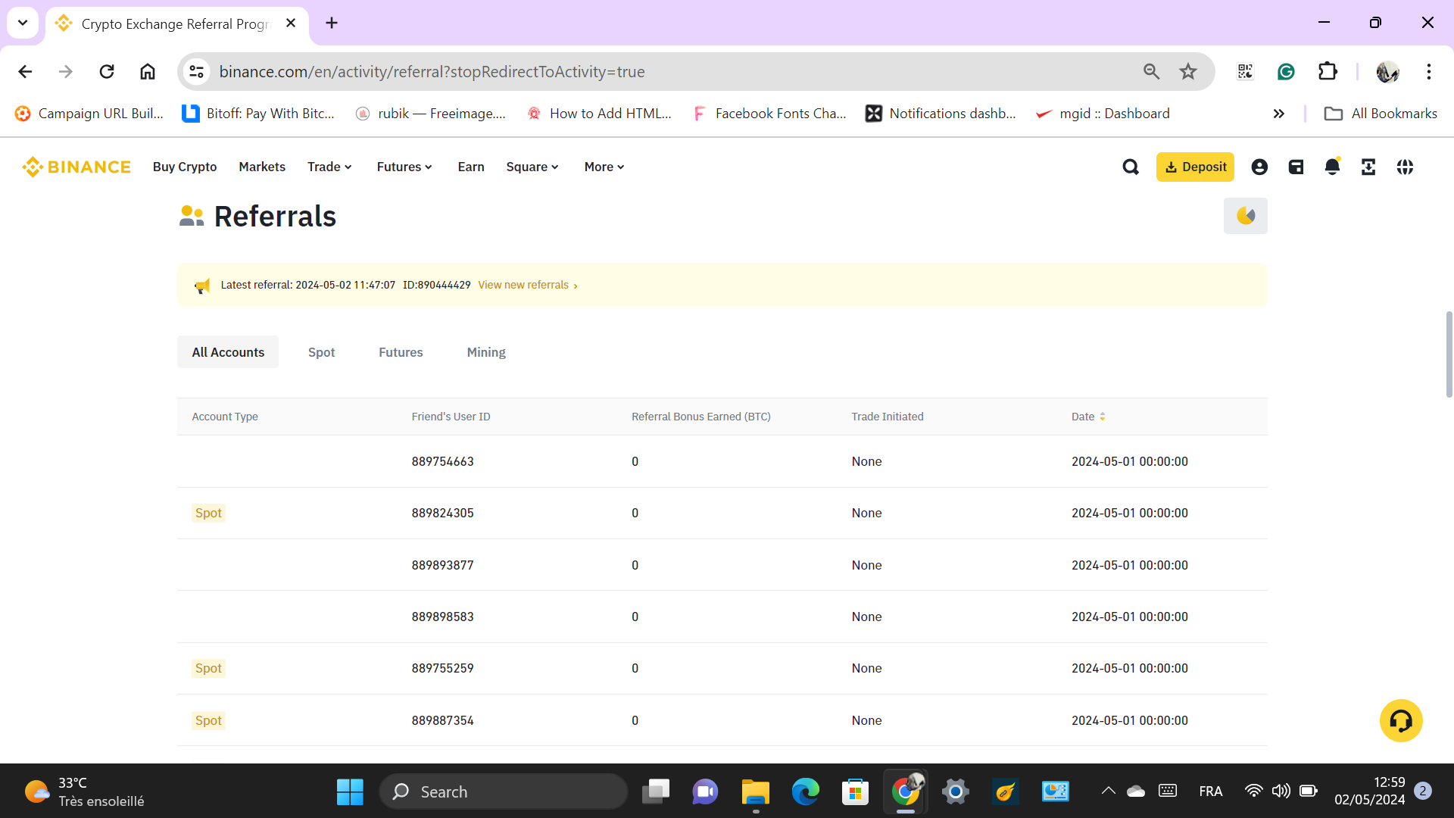Open the profile account icon
This screenshot has height=818, width=1454.
(1259, 167)
